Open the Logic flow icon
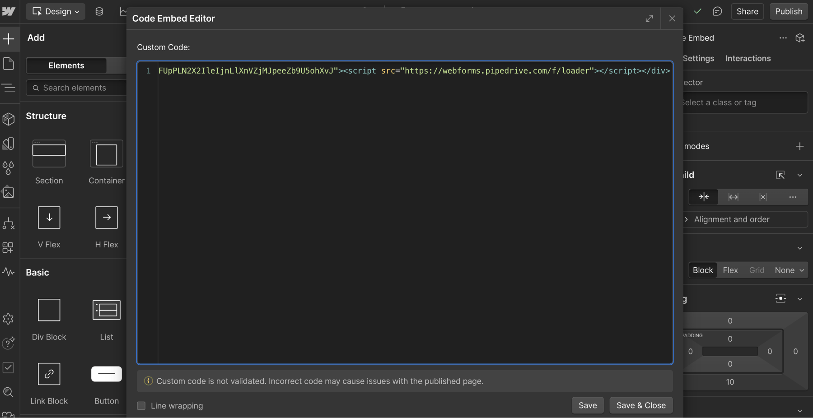Screen dimensions: 813x418 pos(9,223)
